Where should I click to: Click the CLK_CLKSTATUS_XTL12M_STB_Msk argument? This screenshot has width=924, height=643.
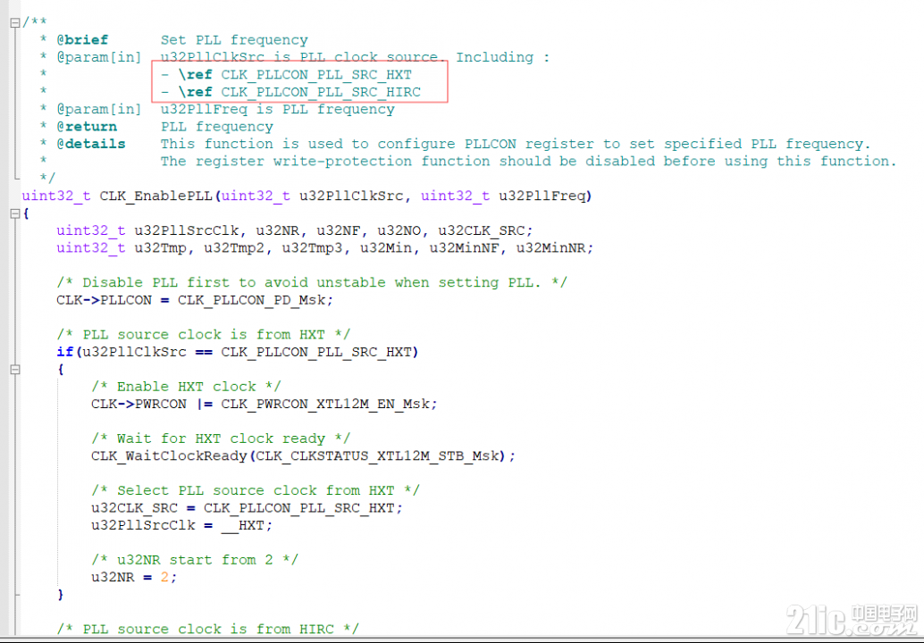coord(377,455)
